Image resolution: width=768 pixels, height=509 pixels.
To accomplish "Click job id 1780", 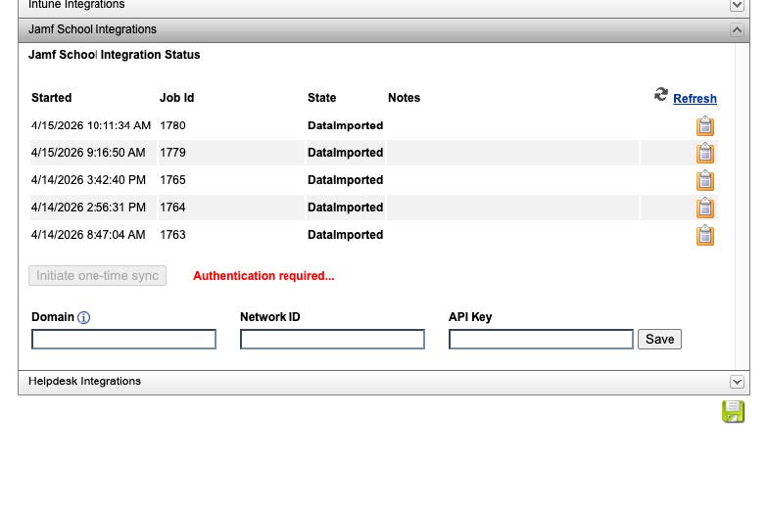I will [172, 125].
